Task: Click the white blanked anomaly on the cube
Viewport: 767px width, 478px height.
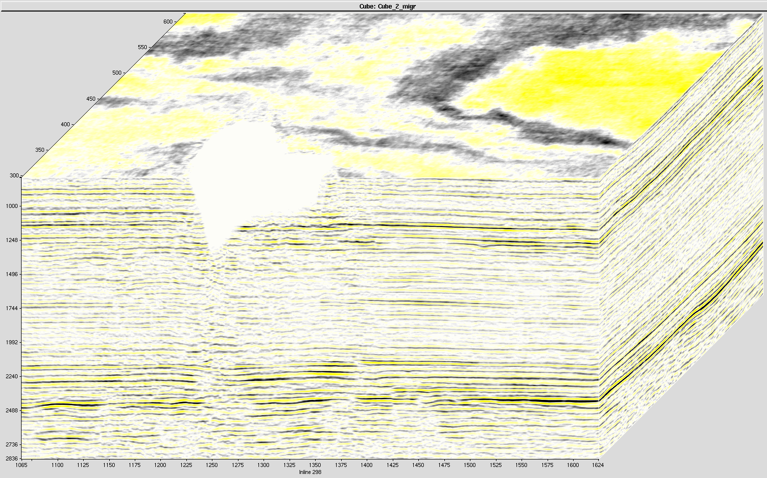Action: [250, 175]
